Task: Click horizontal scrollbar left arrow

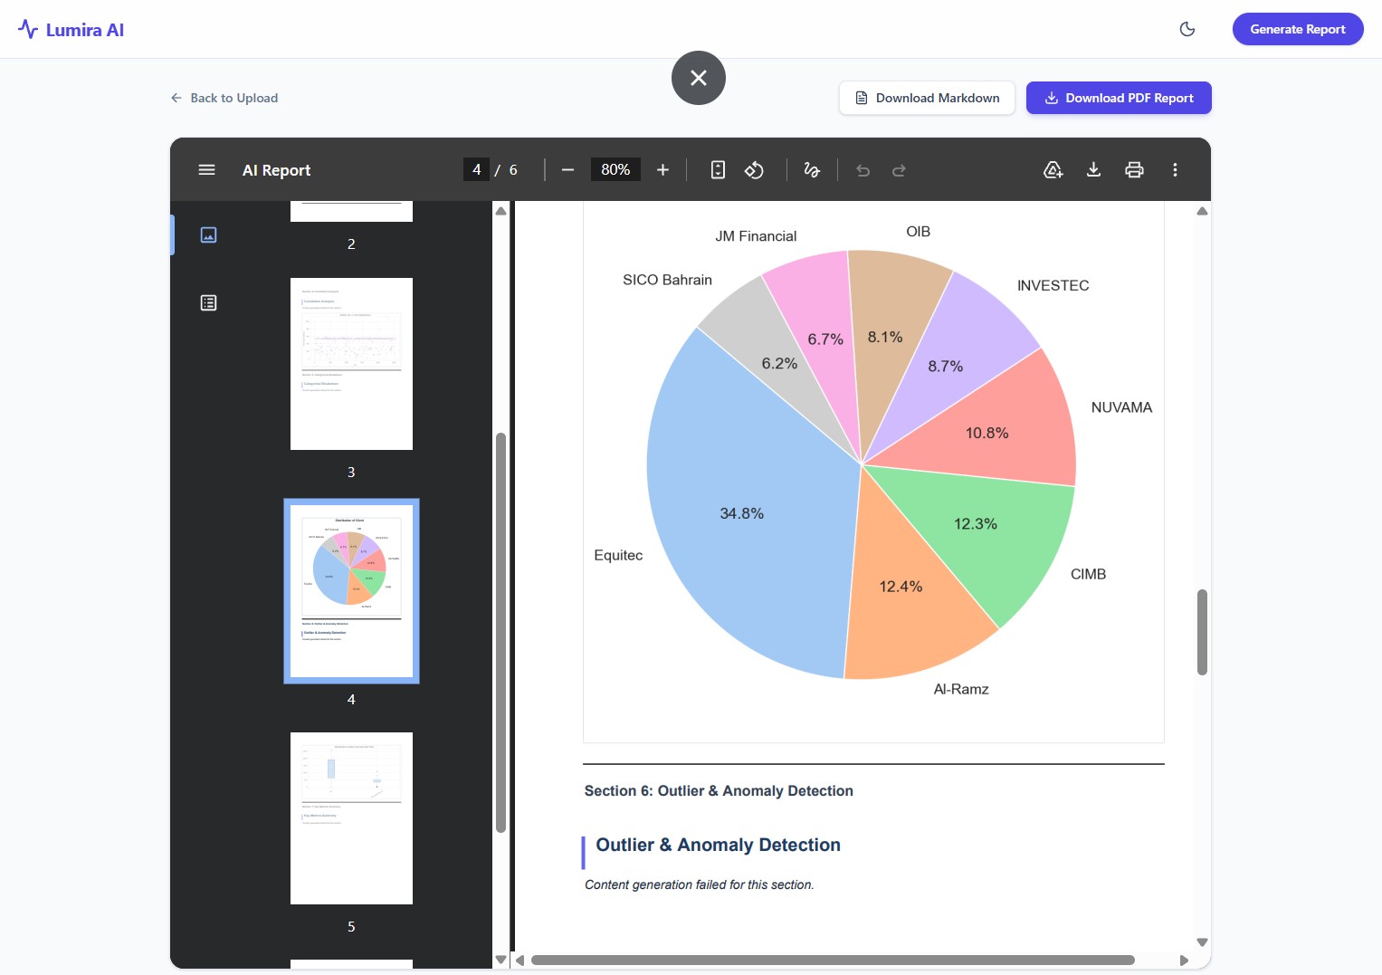Action: pos(519,961)
